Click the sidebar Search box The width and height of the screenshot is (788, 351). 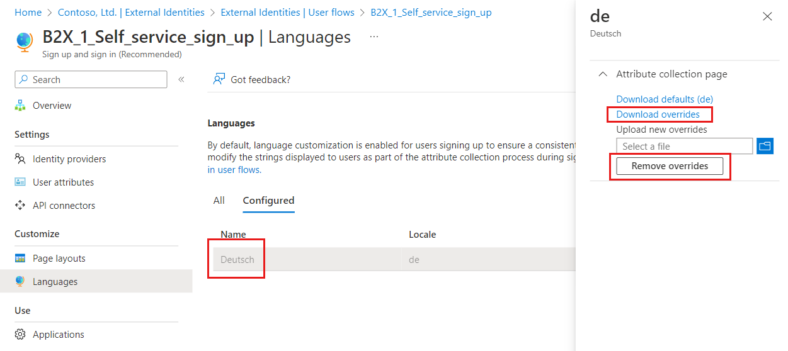[x=91, y=79]
